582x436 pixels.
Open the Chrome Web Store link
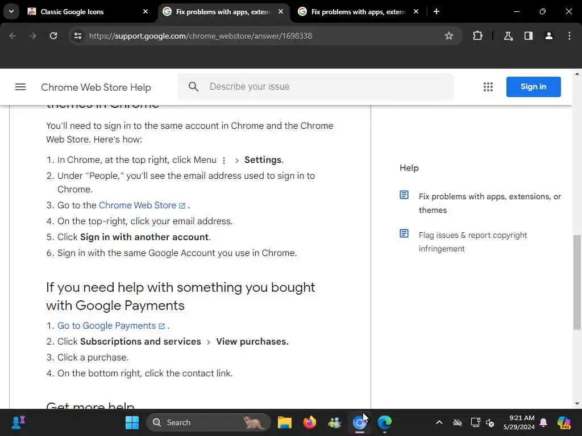click(142, 206)
